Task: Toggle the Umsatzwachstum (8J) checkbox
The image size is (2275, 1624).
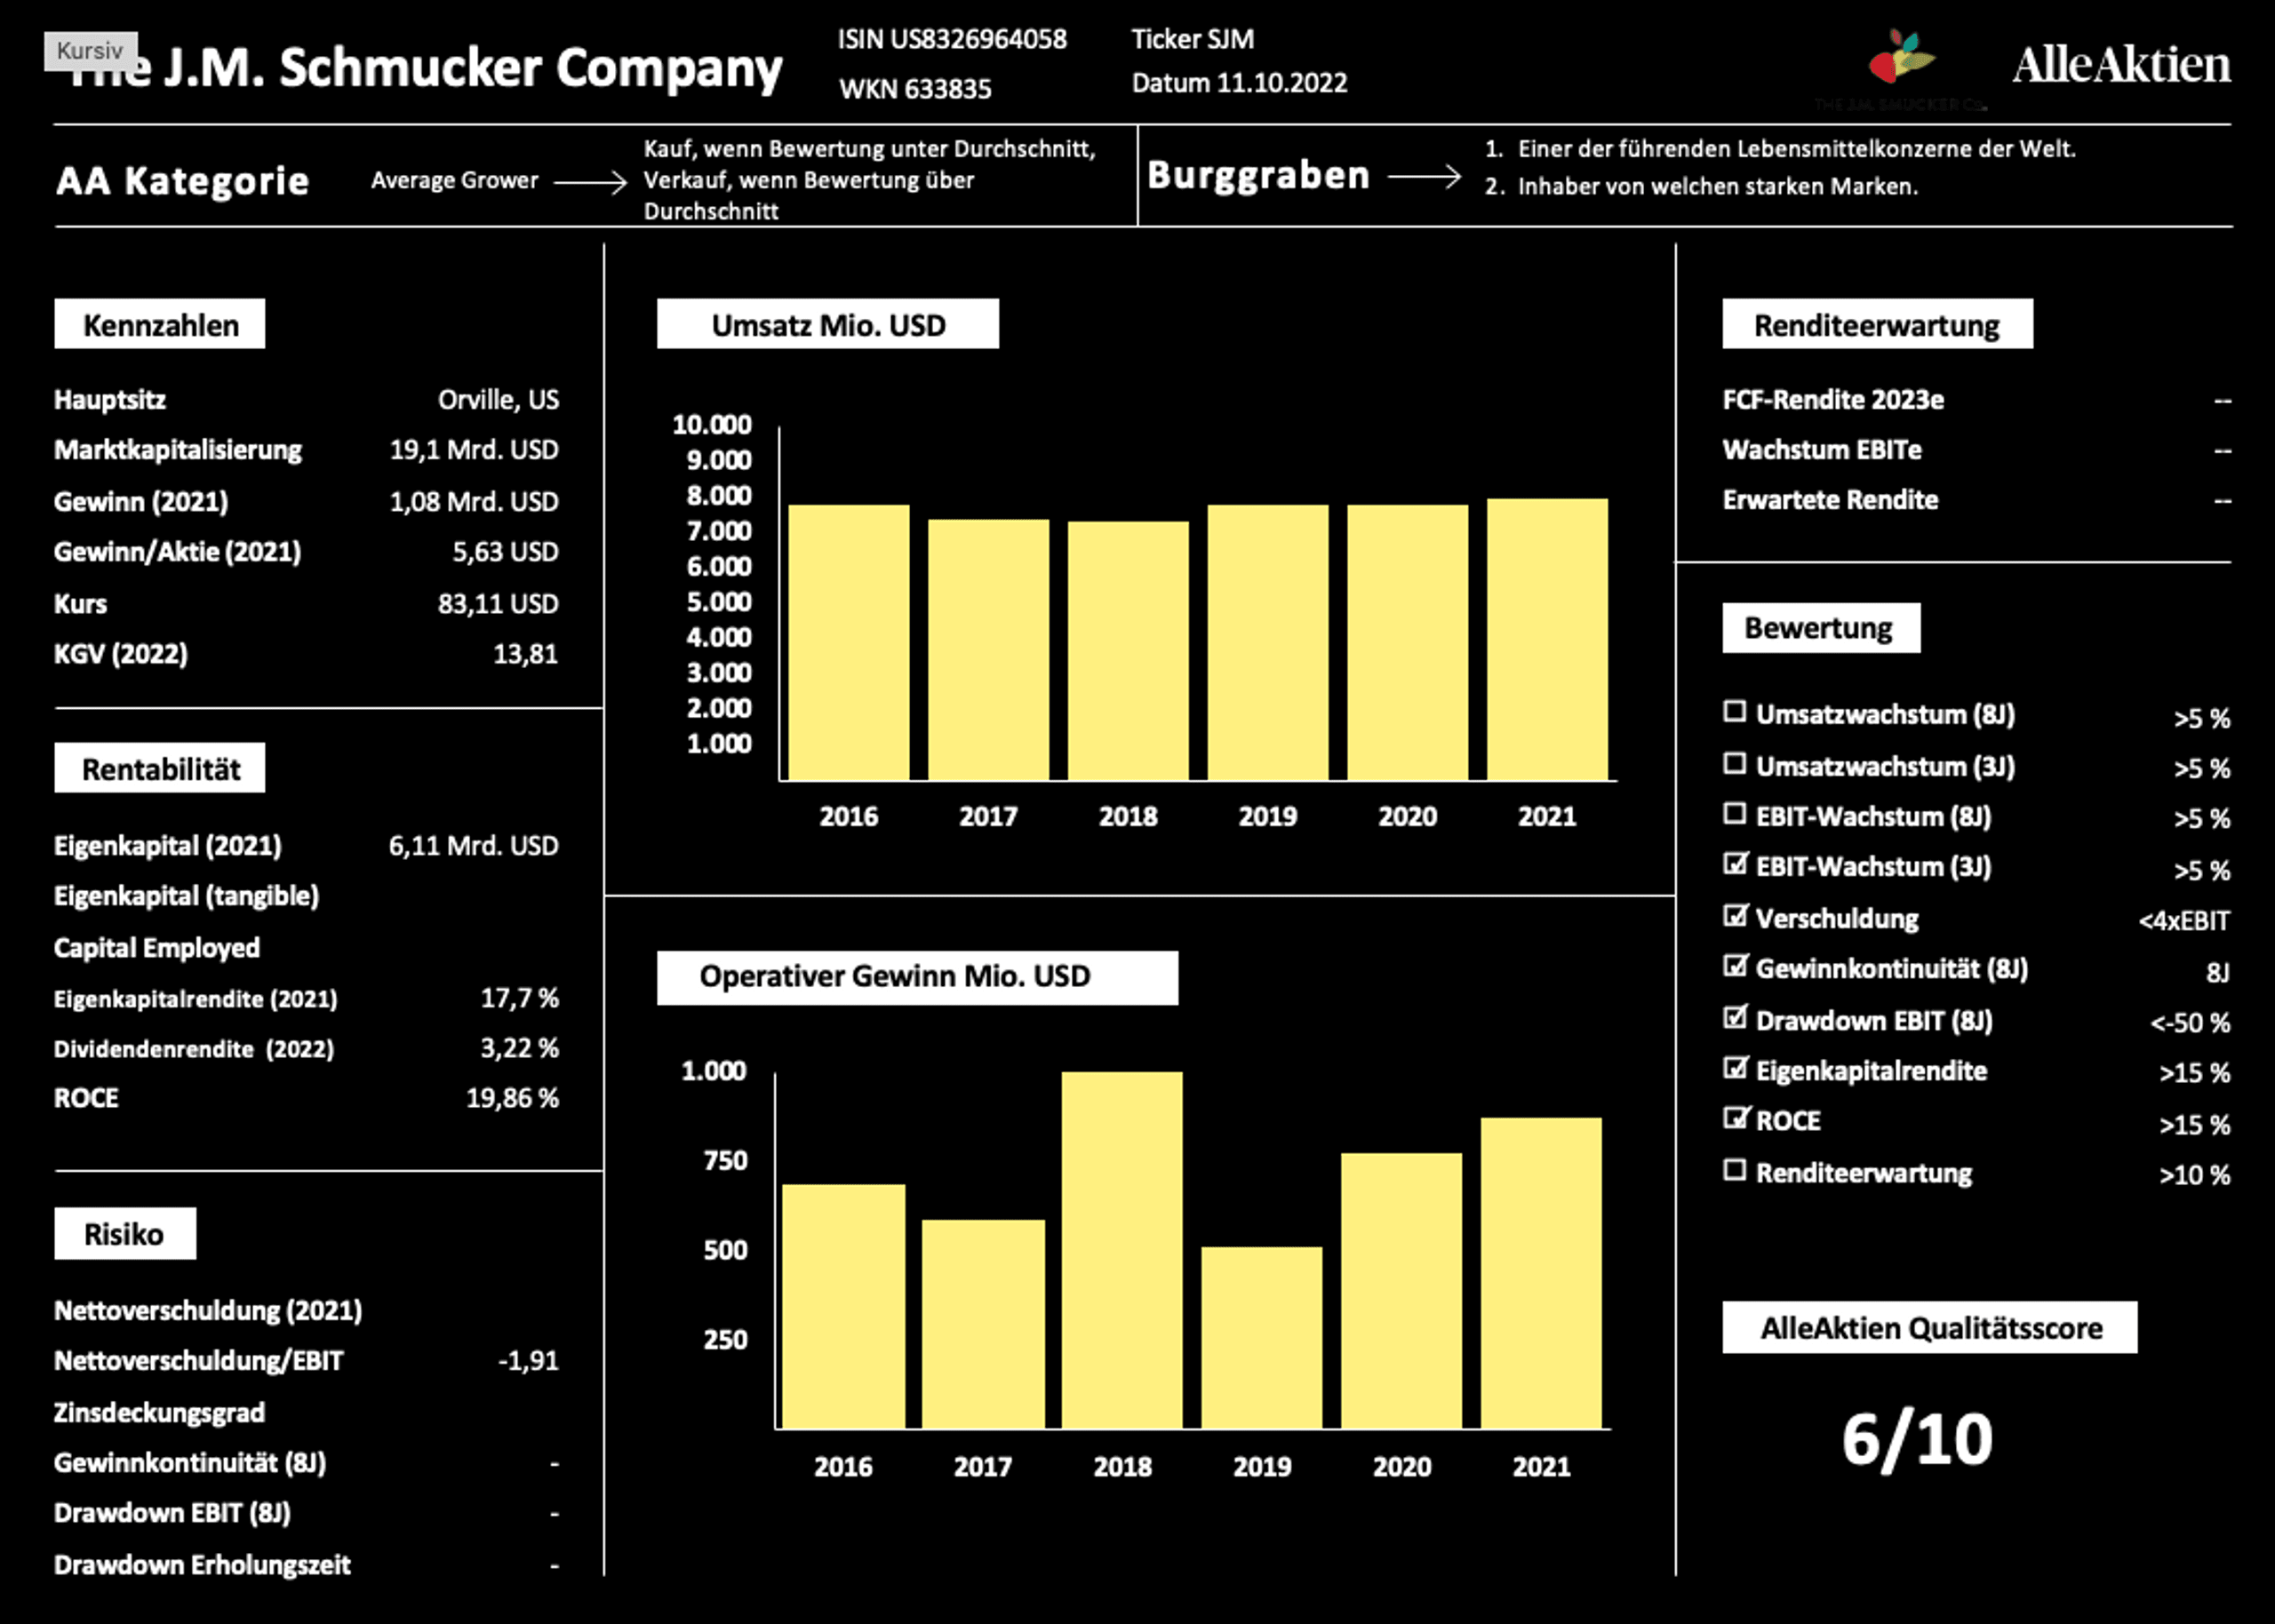Action: (1735, 711)
